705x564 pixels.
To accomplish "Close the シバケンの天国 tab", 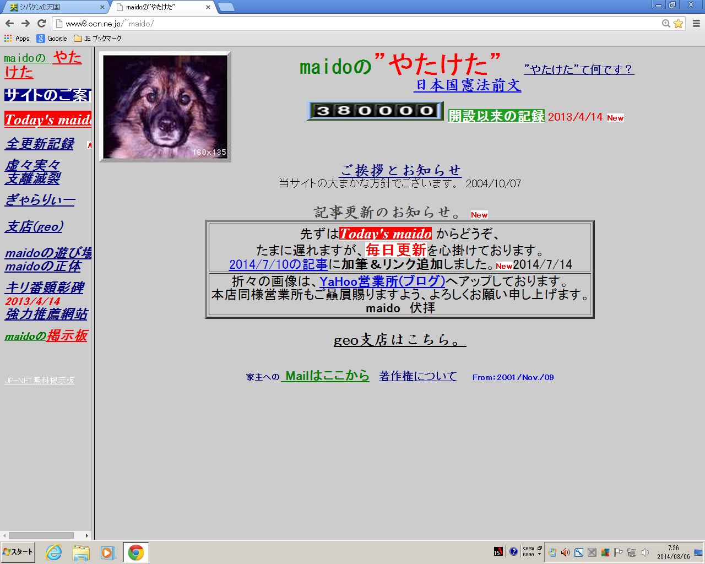I will click(x=102, y=7).
